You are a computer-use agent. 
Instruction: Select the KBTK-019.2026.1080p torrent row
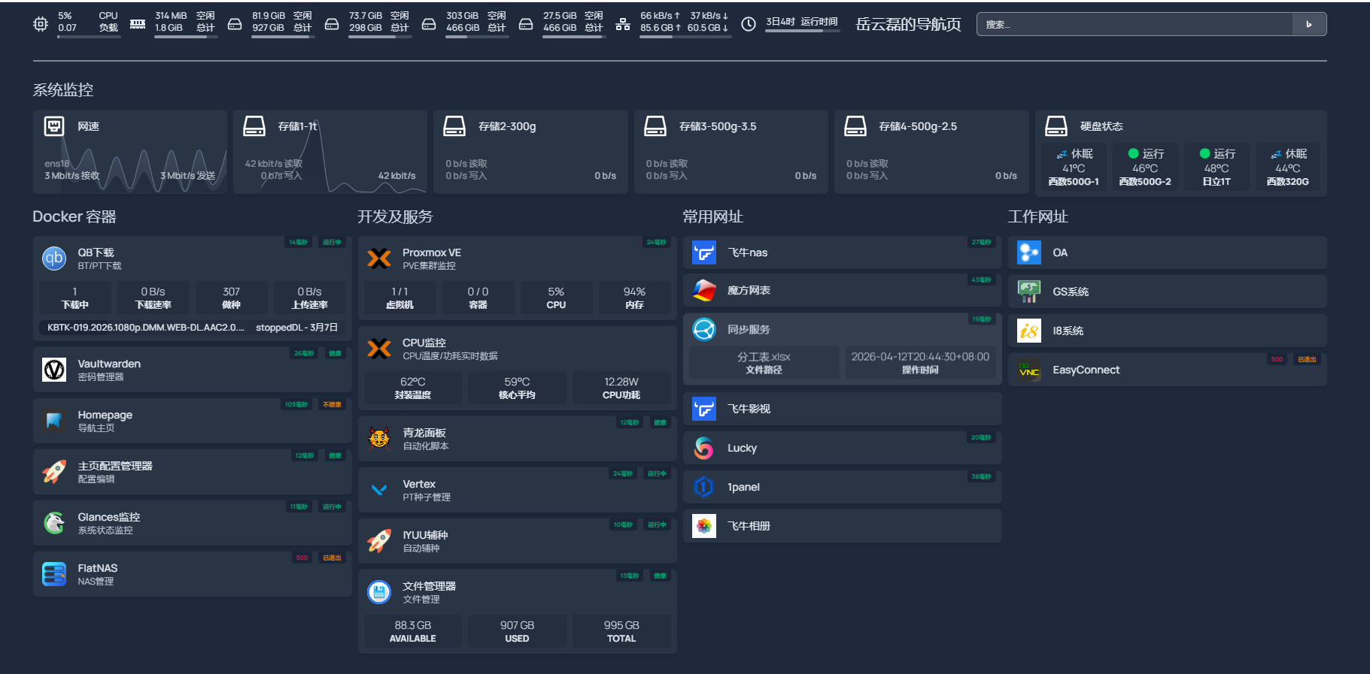(x=193, y=328)
